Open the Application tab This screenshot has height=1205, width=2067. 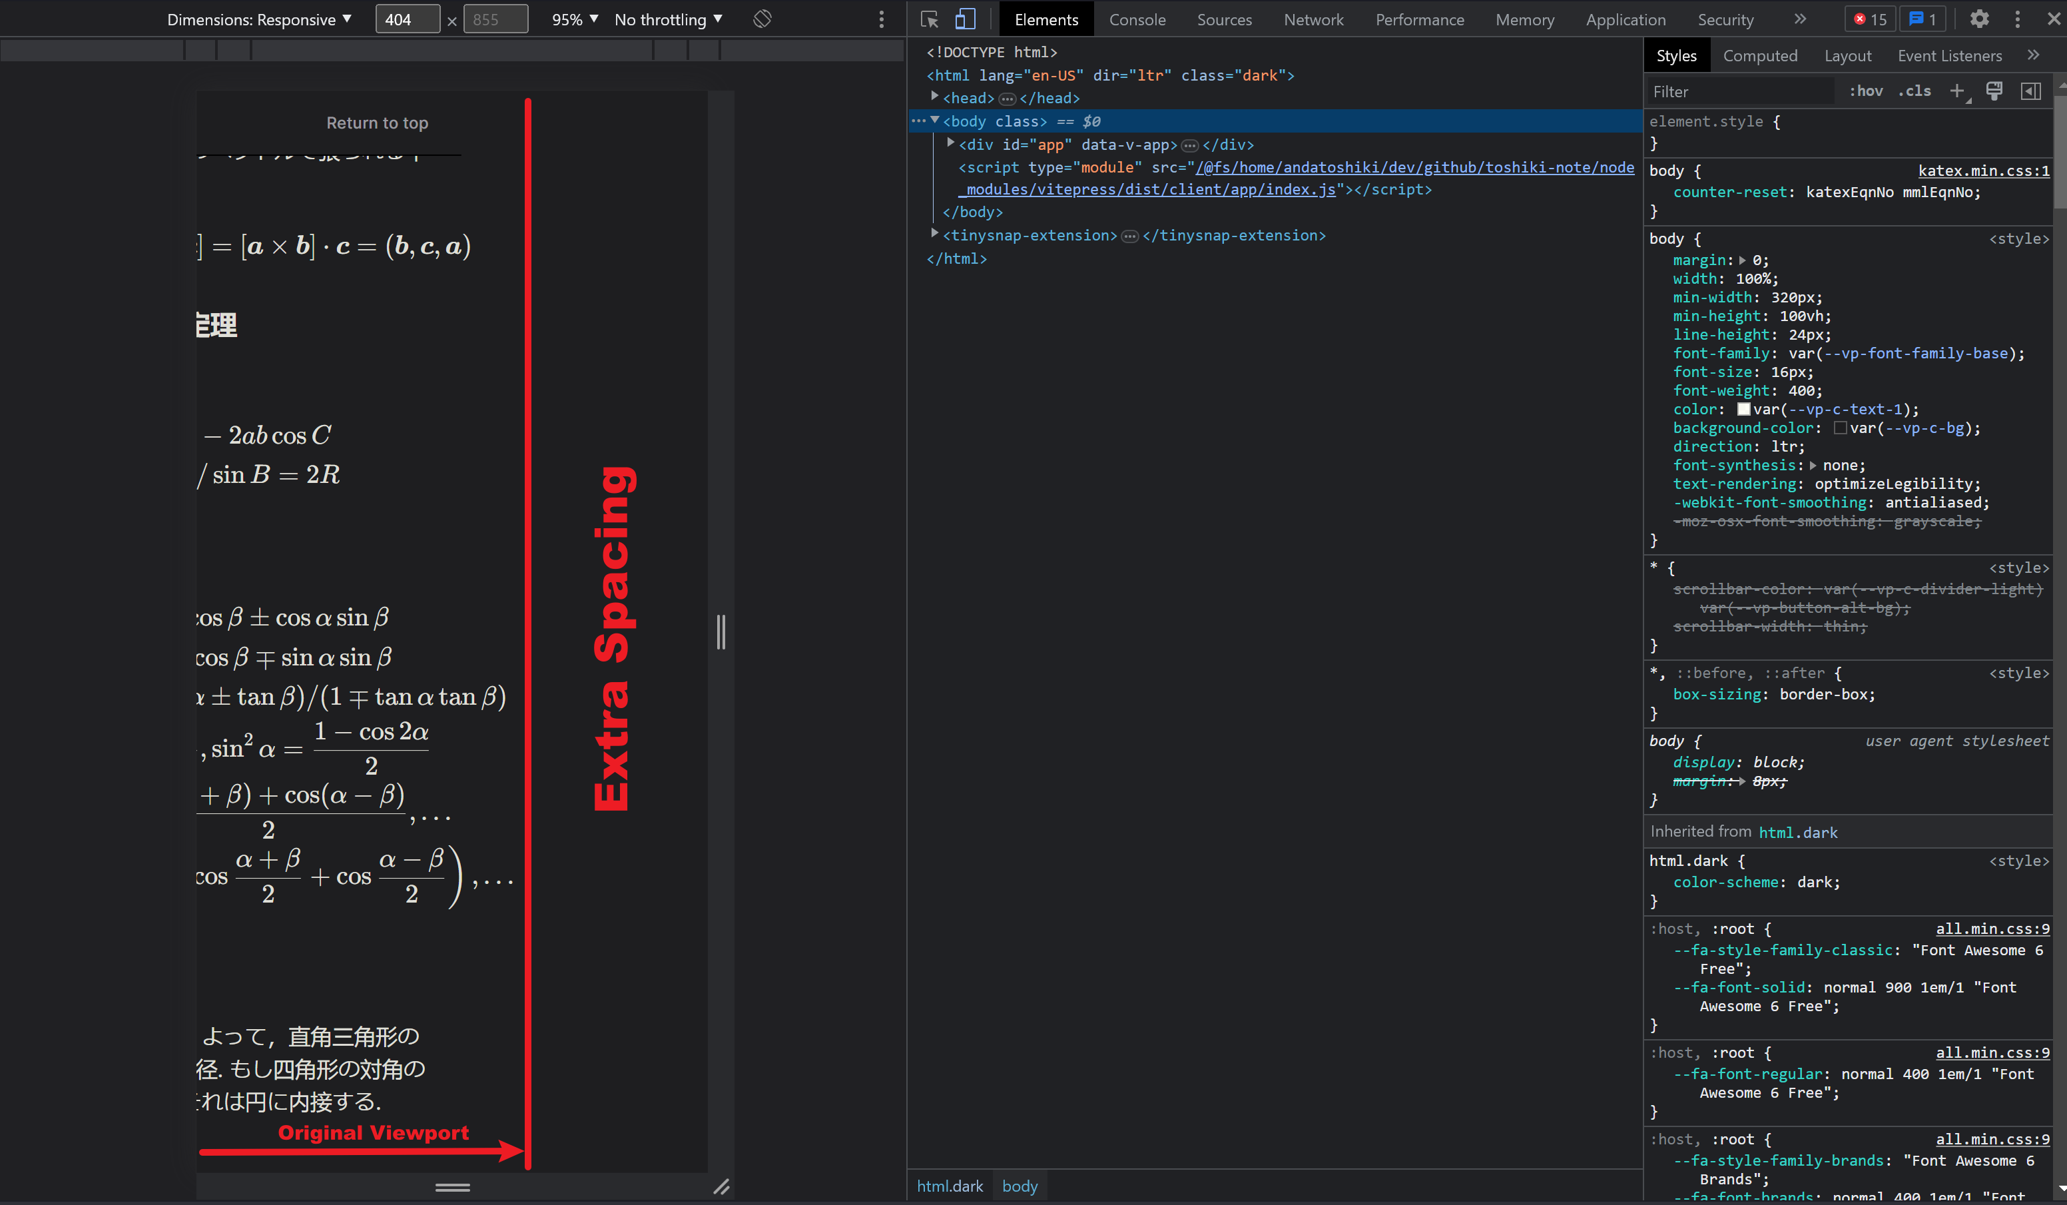tap(1625, 19)
